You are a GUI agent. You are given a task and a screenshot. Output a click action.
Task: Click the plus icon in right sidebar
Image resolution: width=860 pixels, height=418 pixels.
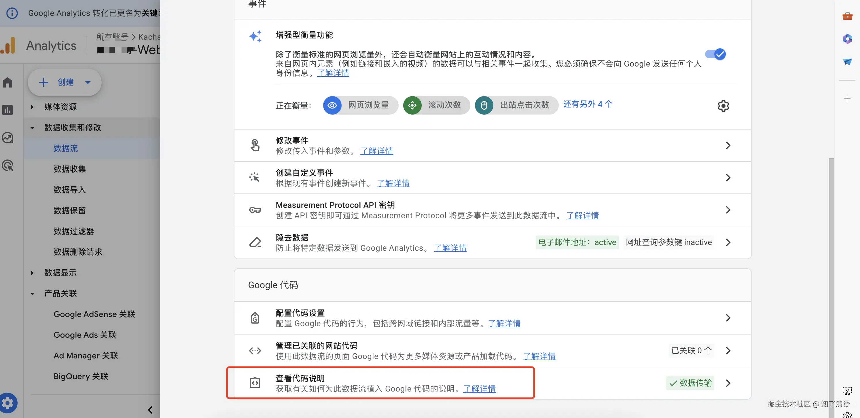(847, 99)
